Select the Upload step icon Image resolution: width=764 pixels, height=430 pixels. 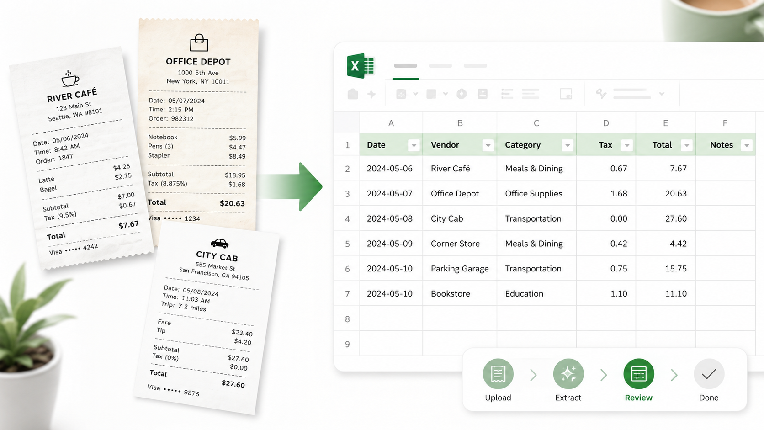tap(498, 374)
